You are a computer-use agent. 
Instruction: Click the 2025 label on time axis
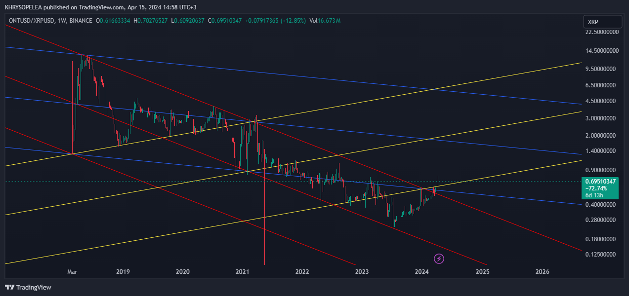pyautogui.click(x=482, y=272)
